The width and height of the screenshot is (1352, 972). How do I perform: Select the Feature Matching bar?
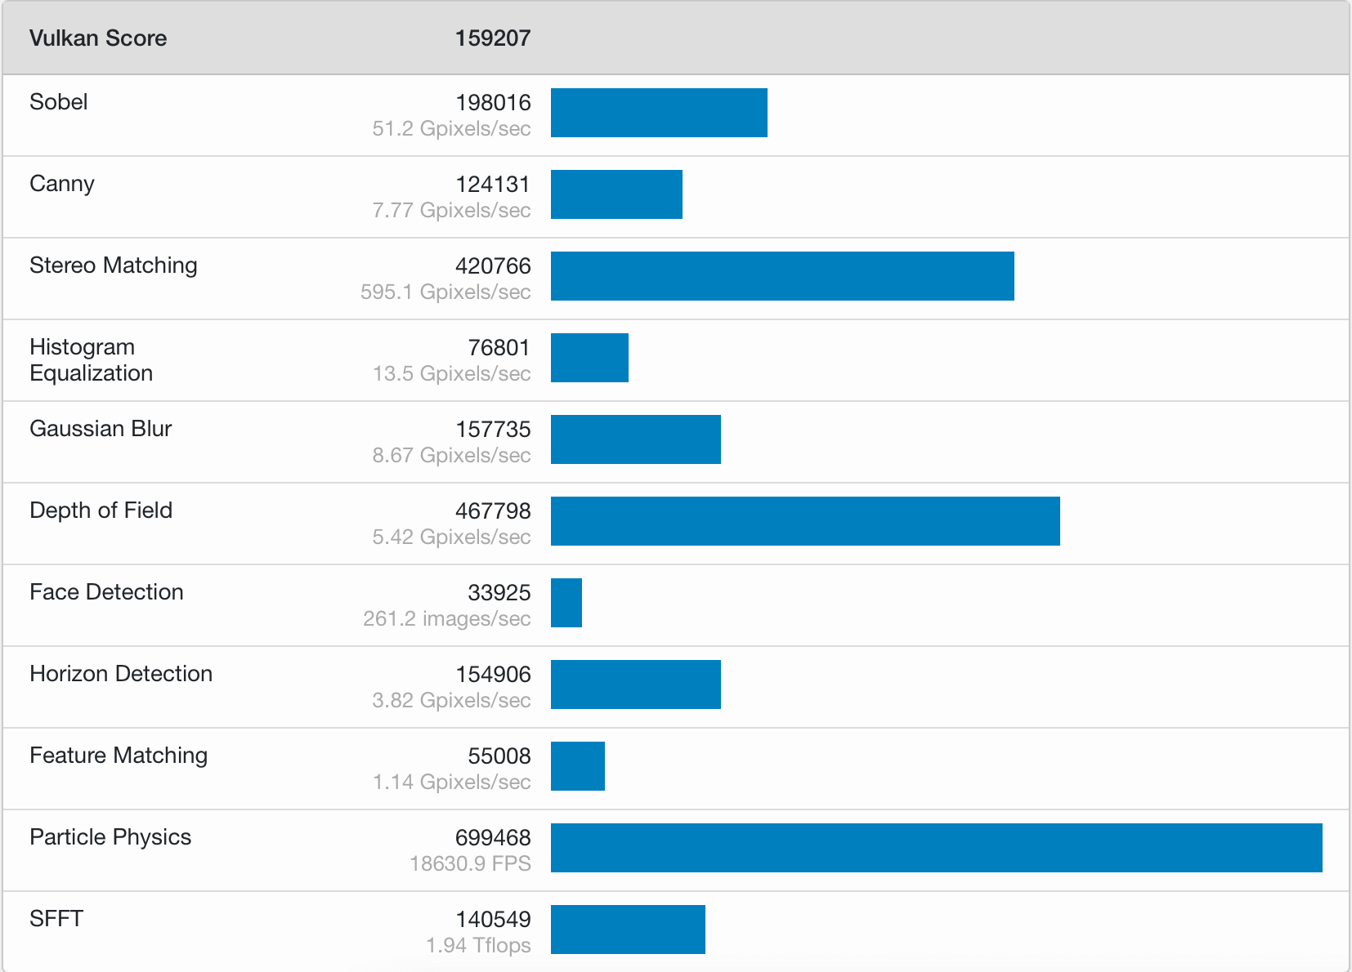pos(578,766)
